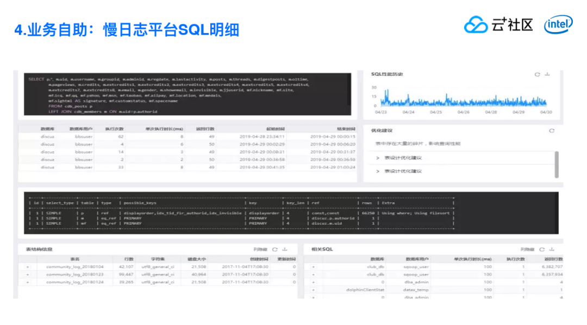
Task: Download the 相关SQL table
Action: pyautogui.click(x=551, y=250)
